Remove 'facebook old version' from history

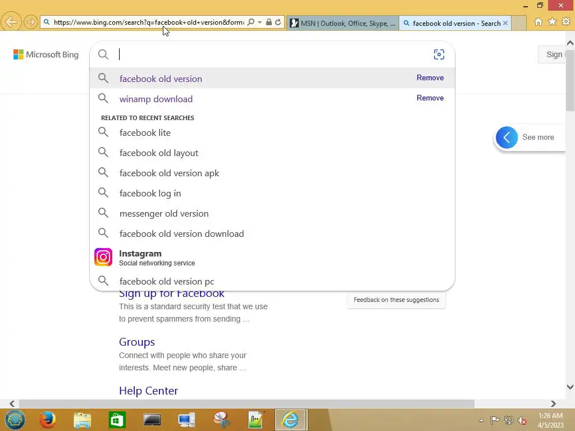430,77
